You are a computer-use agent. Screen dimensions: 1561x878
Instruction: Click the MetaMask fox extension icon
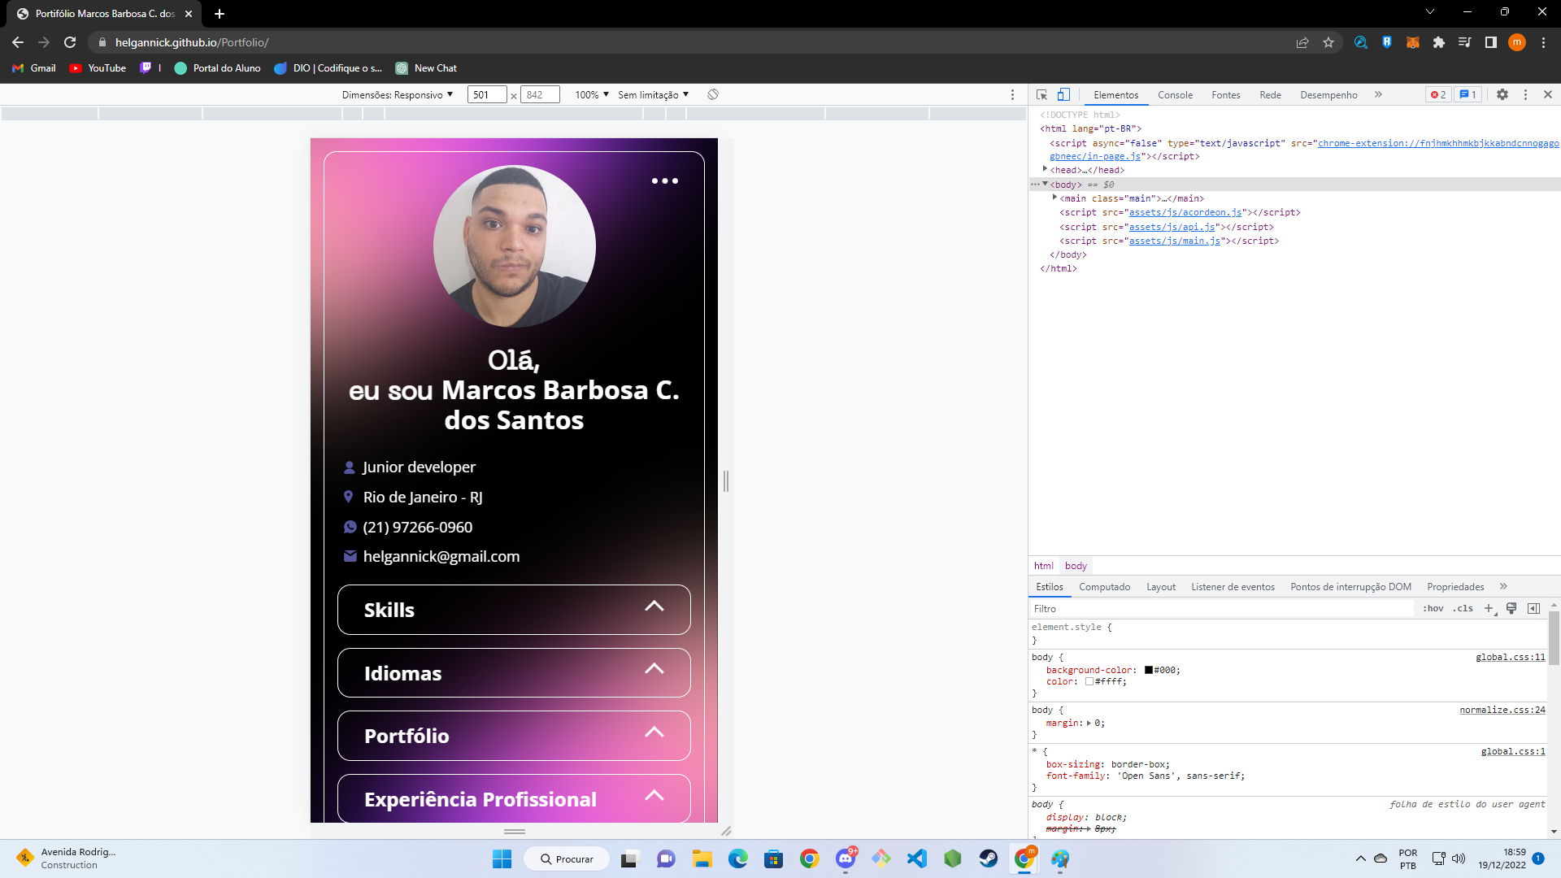click(1413, 42)
